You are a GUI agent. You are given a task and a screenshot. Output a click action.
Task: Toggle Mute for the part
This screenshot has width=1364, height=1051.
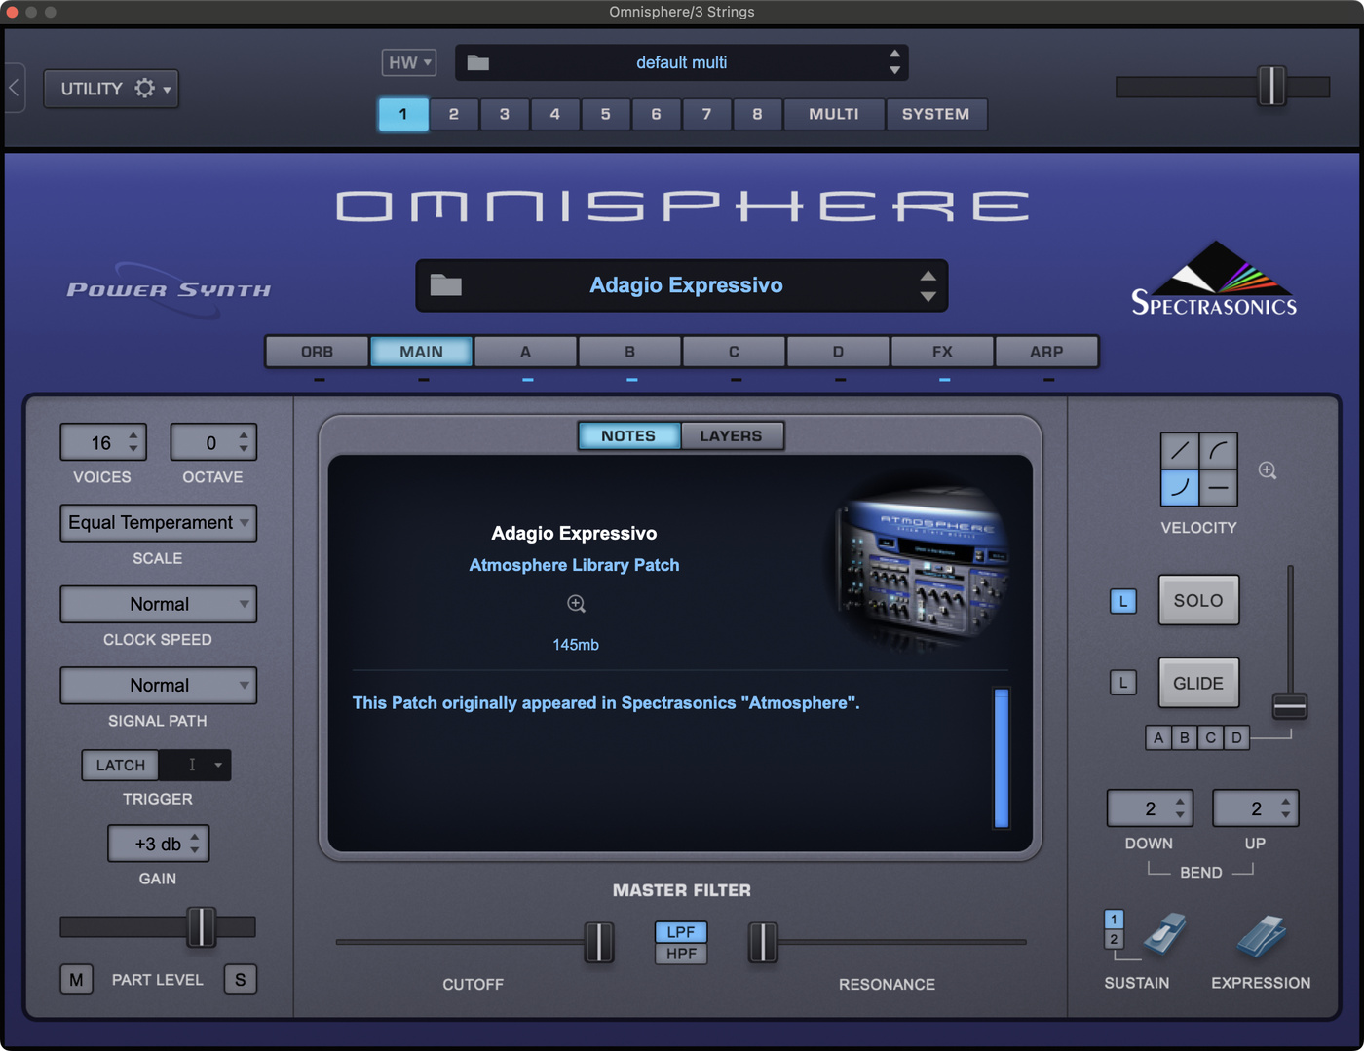point(76,979)
